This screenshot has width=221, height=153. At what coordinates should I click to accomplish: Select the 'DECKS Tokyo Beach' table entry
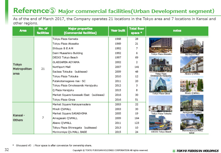click(x=65, y=58)
